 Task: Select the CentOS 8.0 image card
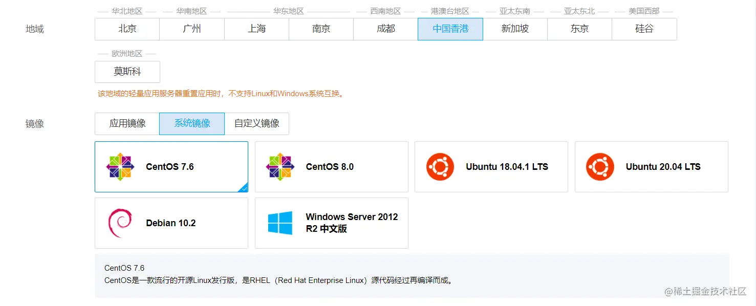[332, 167]
